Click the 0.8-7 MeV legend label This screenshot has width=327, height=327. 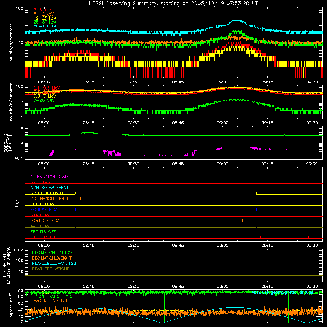coord(45,96)
